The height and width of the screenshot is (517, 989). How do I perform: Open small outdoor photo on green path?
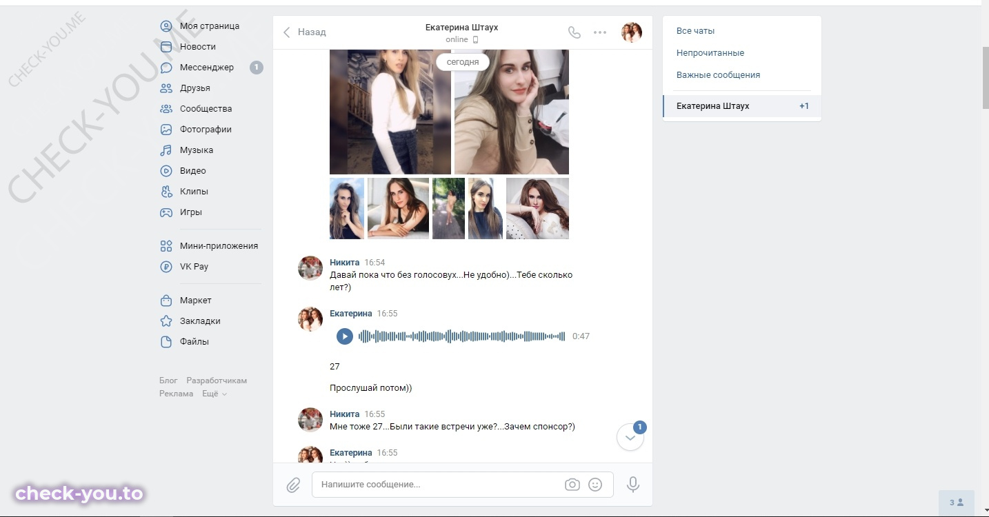pyautogui.click(x=448, y=209)
